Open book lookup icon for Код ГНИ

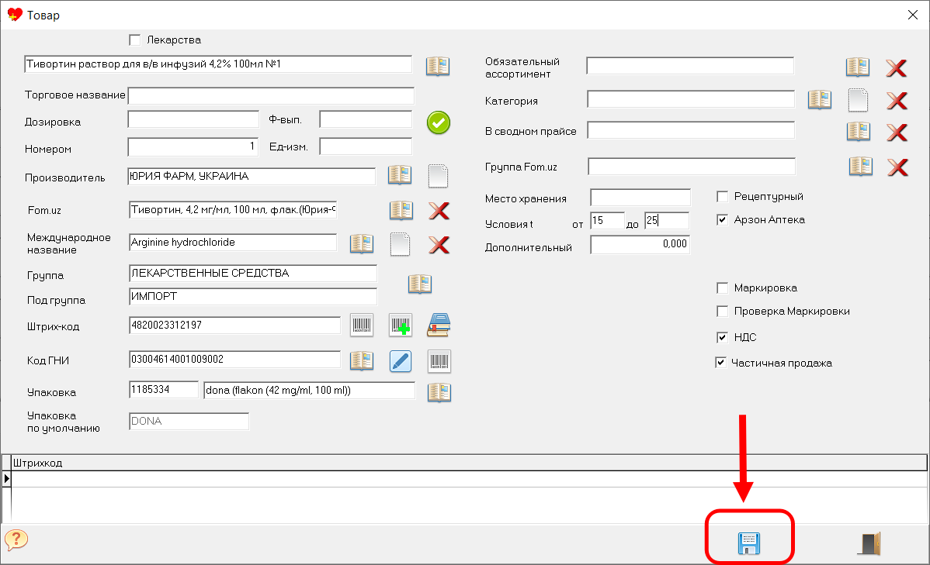pyautogui.click(x=362, y=360)
